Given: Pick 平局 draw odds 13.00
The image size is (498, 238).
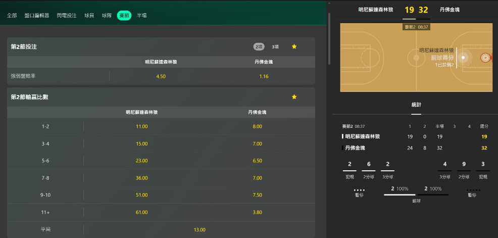Looking at the screenshot, I should click(200, 230).
